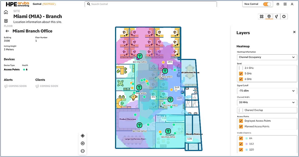The height and width of the screenshot is (157, 299).
Task: Hide channel 112 on the heatmap
Action: (241, 144)
